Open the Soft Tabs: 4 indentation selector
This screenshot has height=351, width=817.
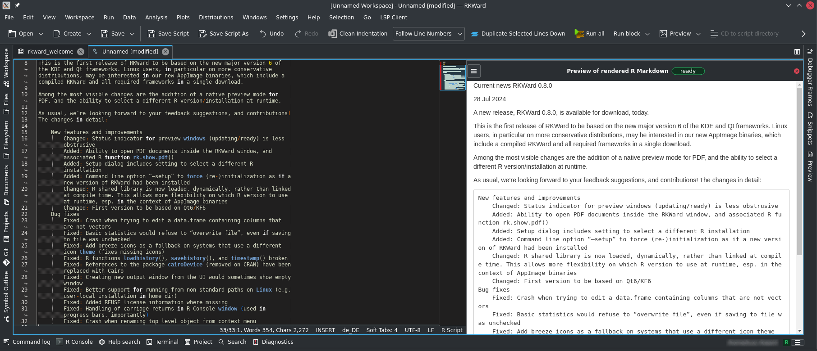pos(382,330)
